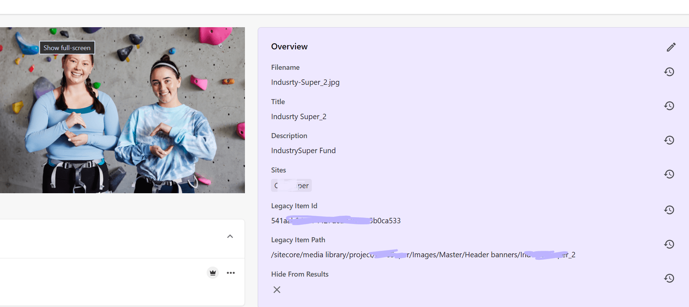
Task: Click the Legacy Item Id value
Action: [x=336, y=220]
